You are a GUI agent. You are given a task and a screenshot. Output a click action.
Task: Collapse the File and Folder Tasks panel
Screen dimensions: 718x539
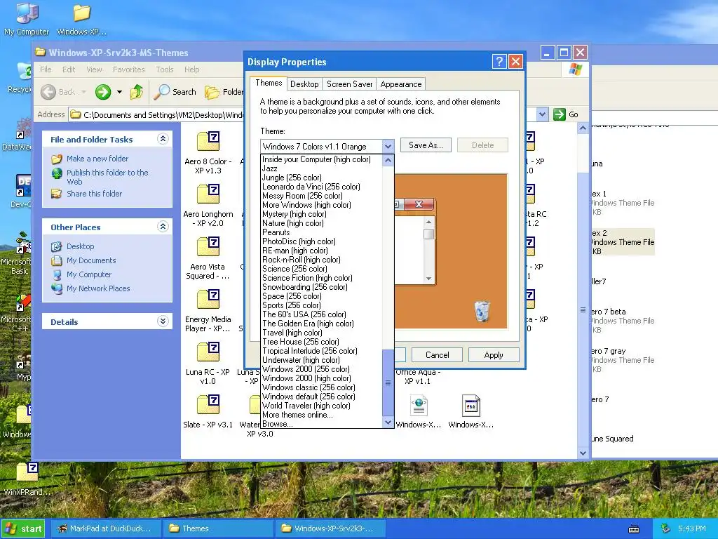click(163, 139)
